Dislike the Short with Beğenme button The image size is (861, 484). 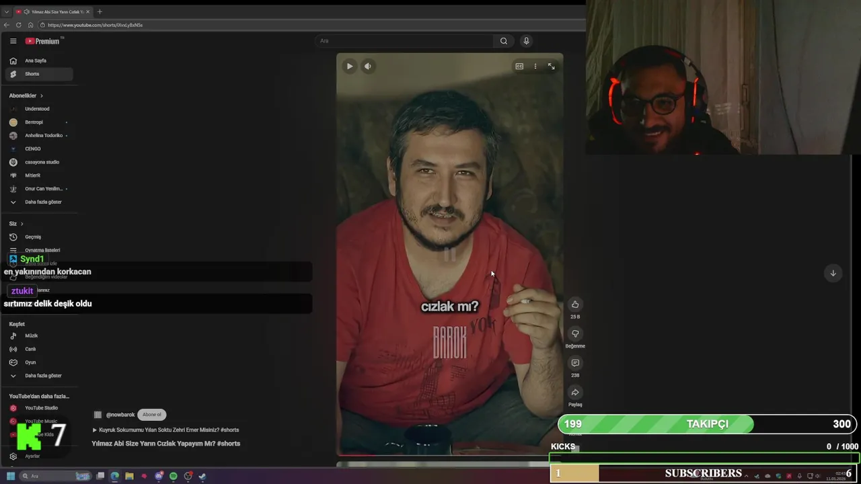point(575,334)
